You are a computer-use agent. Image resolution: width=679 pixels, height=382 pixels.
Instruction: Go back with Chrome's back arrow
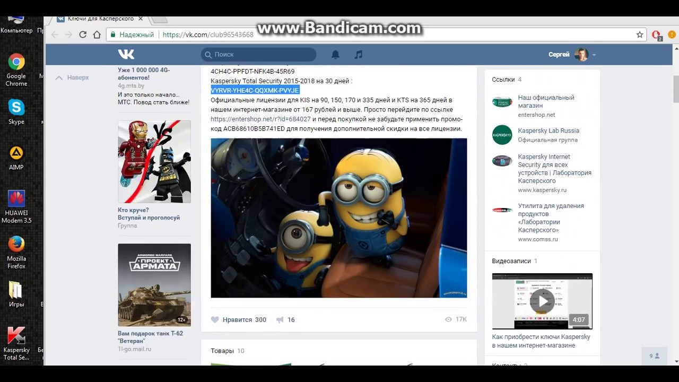[55, 34]
